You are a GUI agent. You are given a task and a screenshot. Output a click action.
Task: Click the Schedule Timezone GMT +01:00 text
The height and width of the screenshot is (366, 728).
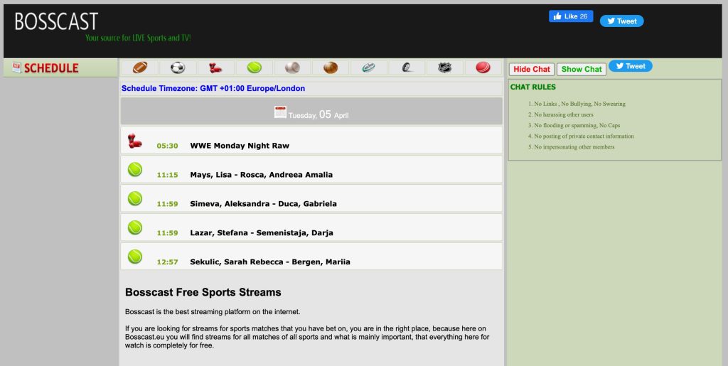[213, 88]
